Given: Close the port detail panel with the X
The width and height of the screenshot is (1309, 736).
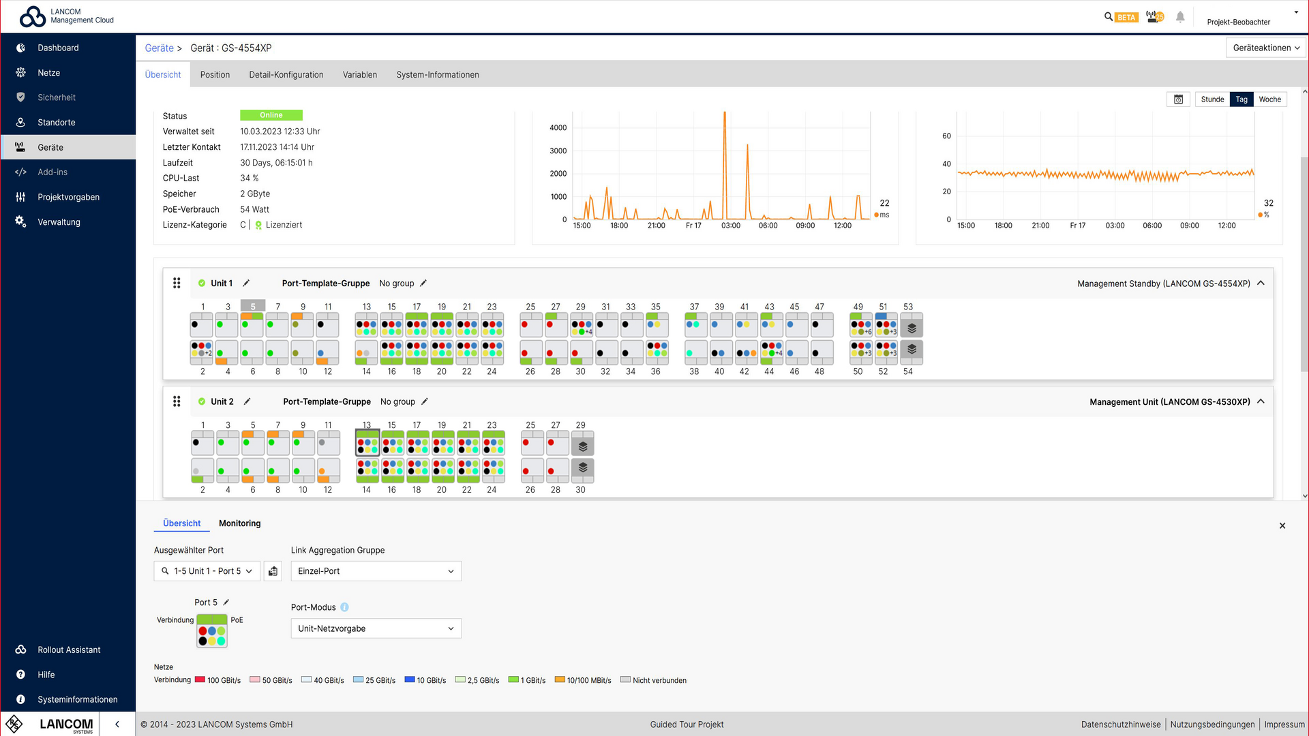Looking at the screenshot, I should pos(1282,525).
